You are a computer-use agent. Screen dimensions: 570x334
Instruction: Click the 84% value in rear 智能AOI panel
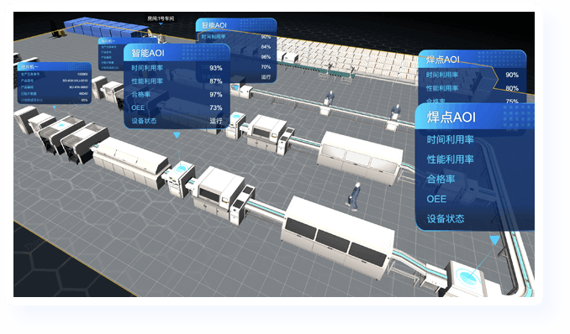tap(266, 47)
